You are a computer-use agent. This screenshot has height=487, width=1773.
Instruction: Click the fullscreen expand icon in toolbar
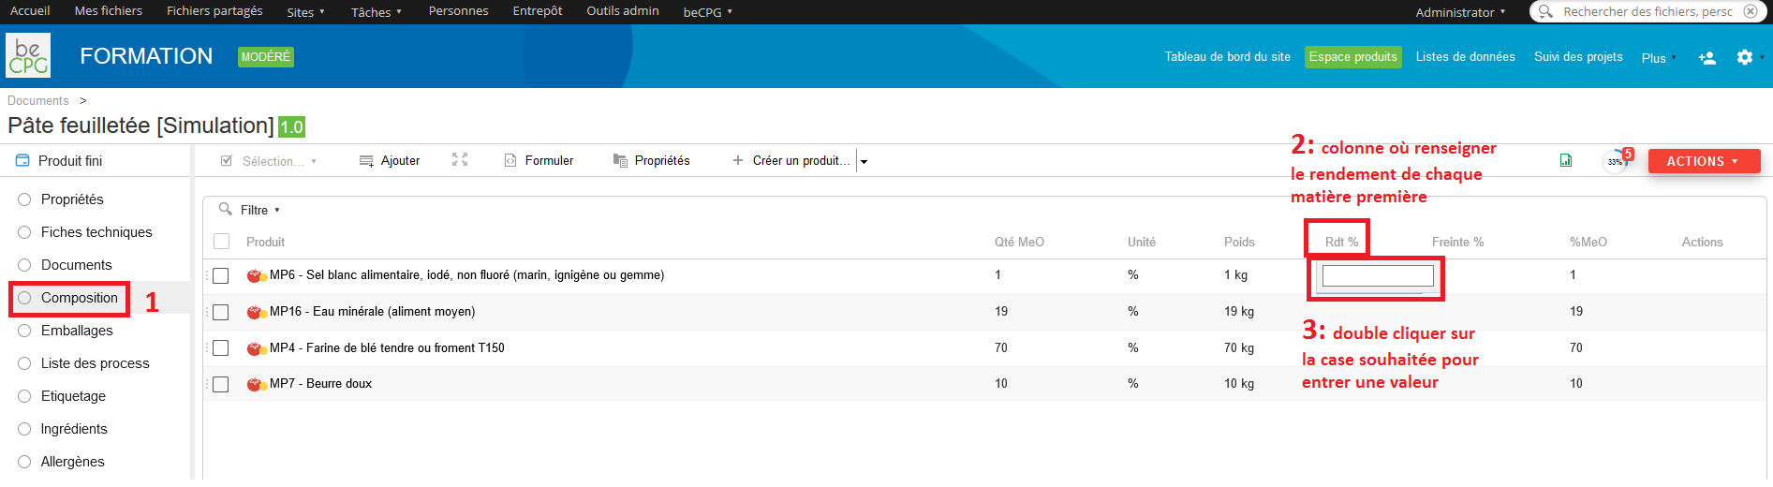click(x=460, y=160)
